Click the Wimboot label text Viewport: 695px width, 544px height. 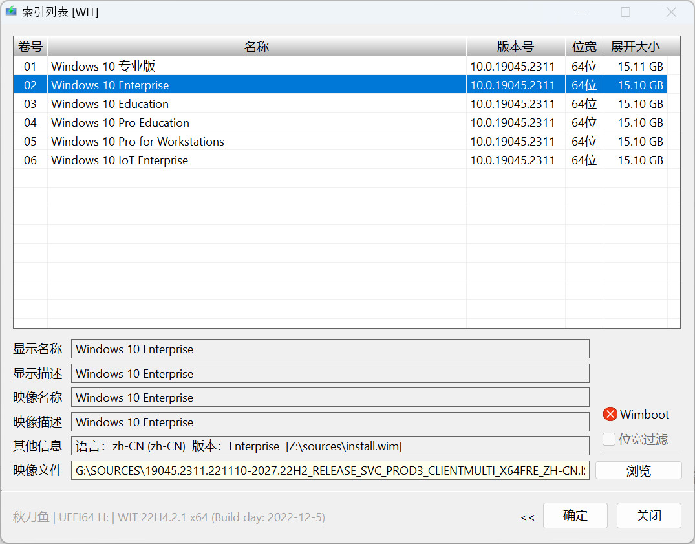(x=645, y=414)
